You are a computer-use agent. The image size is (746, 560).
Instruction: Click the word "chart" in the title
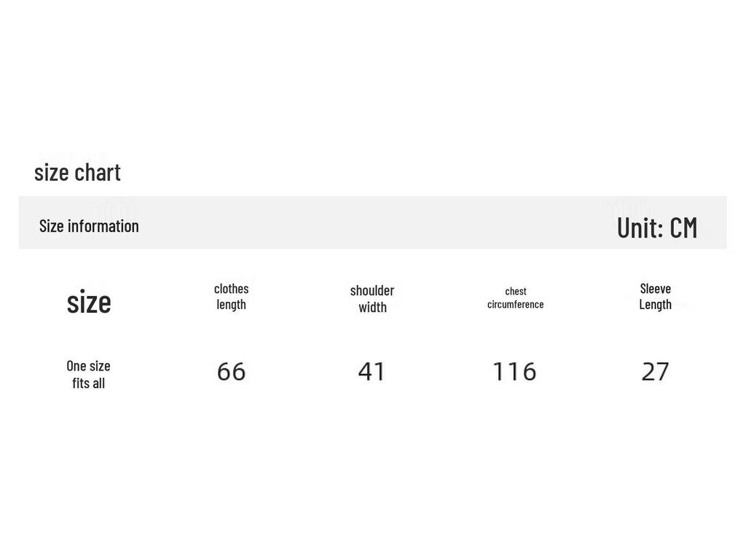(x=98, y=172)
